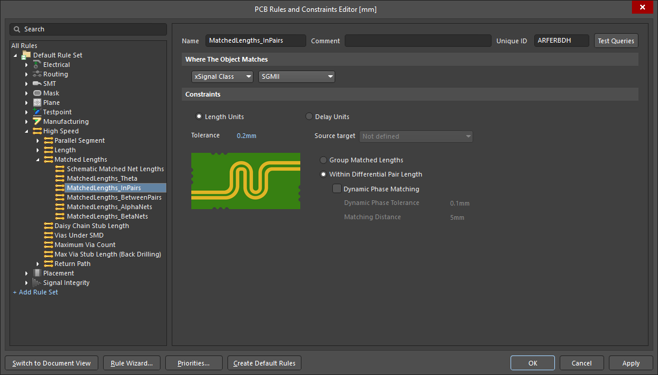This screenshot has width=658, height=375.
Task: Expand the Return Path node
Action: point(38,264)
